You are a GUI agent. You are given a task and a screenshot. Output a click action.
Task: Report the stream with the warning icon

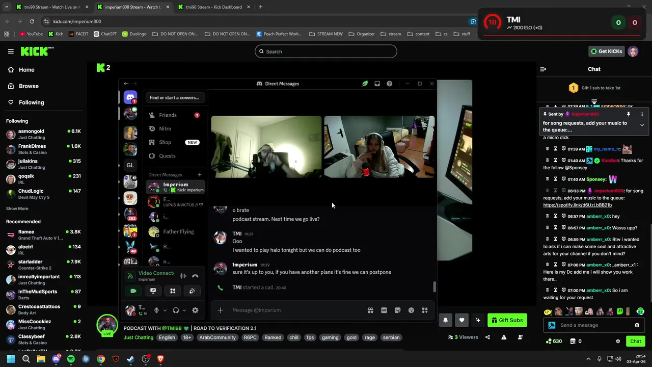(x=504, y=337)
